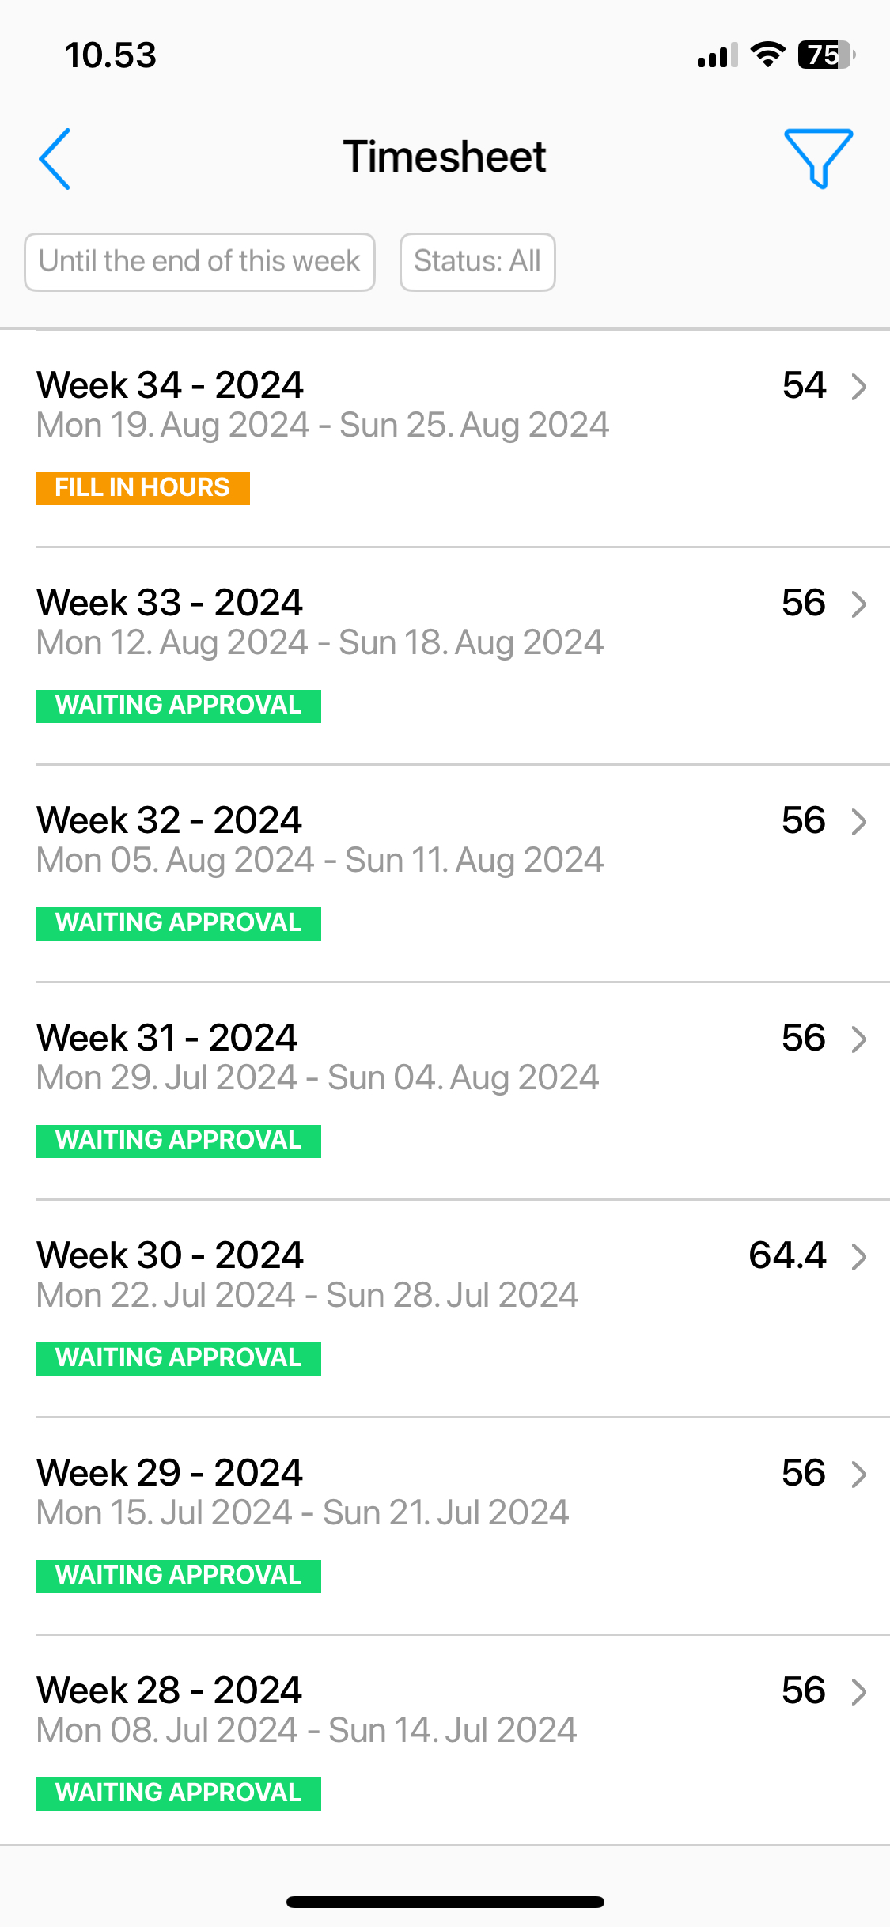Expand Week 34 chevron arrow
Screen dimensions: 890x1927
(858, 386)
